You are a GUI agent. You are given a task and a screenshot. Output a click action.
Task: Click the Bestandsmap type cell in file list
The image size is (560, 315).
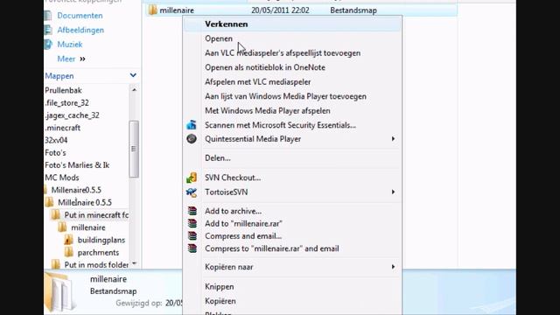(x=353, y=10)
